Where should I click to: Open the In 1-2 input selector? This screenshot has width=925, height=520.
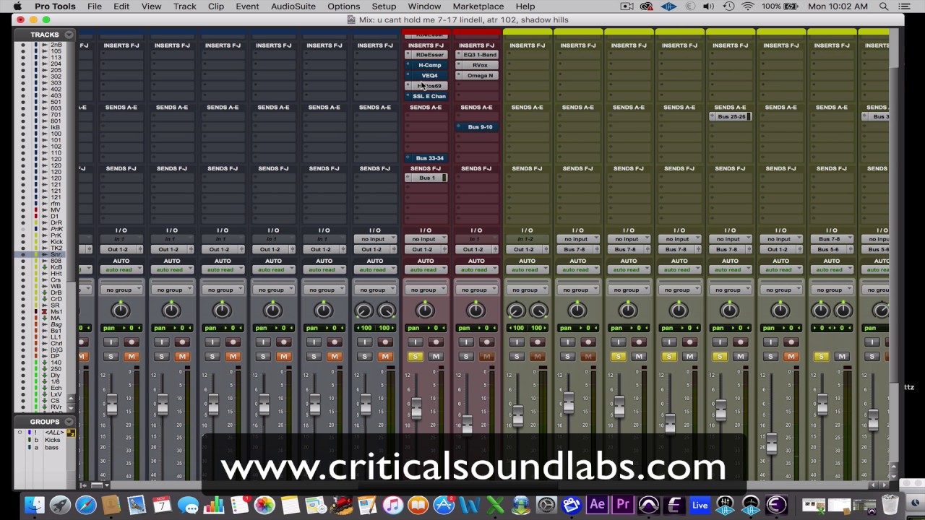(527, 239)
